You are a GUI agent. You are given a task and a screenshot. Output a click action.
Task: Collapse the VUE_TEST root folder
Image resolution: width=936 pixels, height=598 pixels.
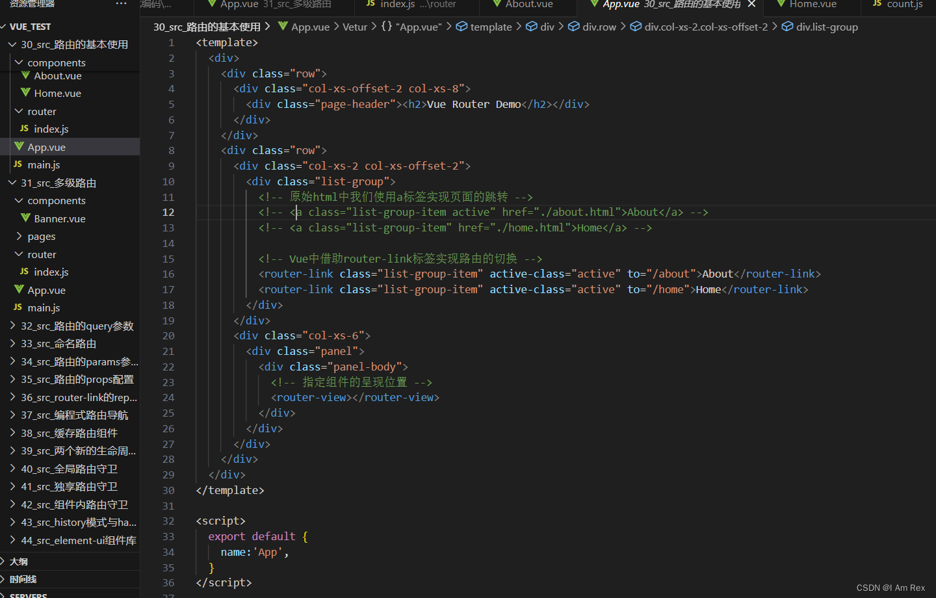point(4,27)
